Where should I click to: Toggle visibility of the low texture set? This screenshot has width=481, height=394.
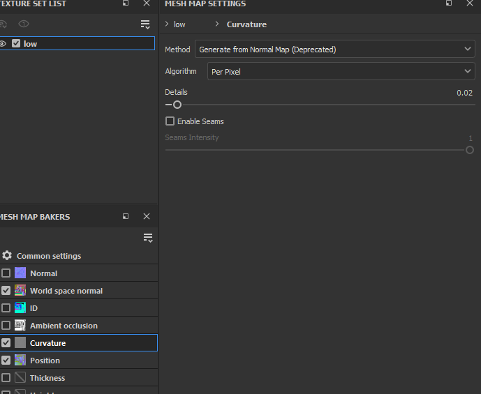pyautogui.click(x=3, y=43)
